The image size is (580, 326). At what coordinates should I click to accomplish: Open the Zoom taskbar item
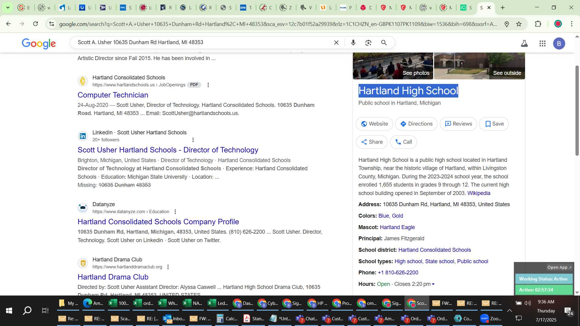[x=491, y=318]
